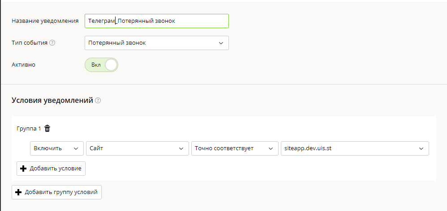The height and width of the screenshot is (211, 447).
Task: Click the Группа 1 label
Action: pyautogui.click(x=29, y=129)
